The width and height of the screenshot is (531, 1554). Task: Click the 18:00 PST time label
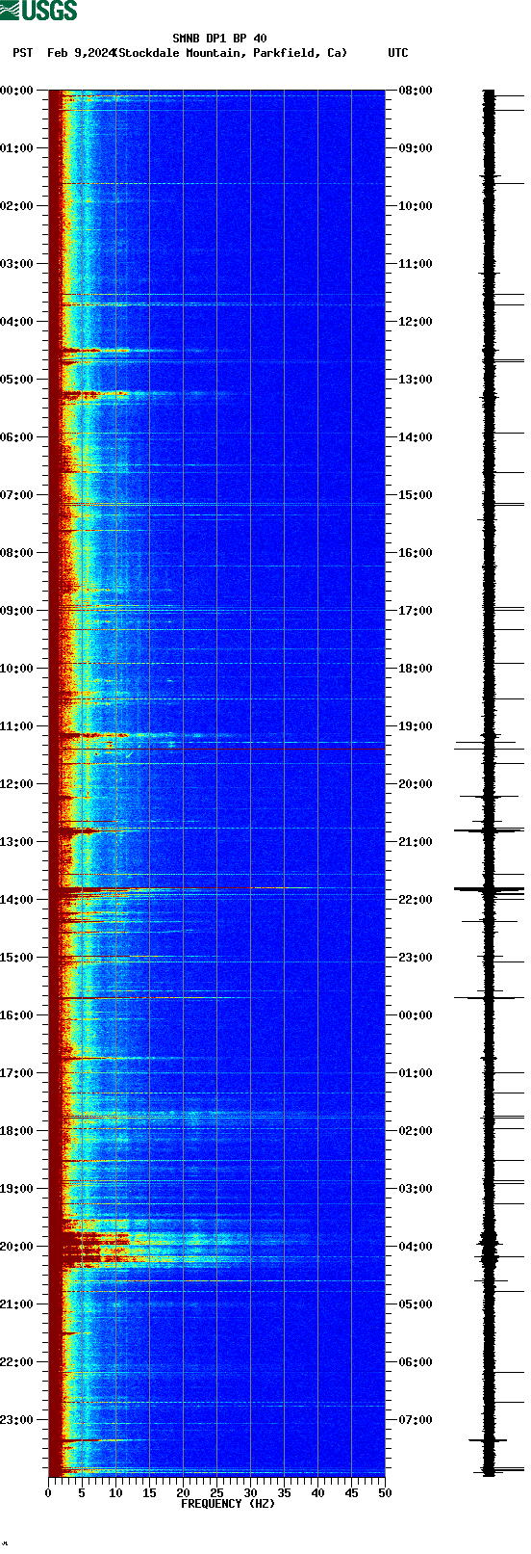17,1131
